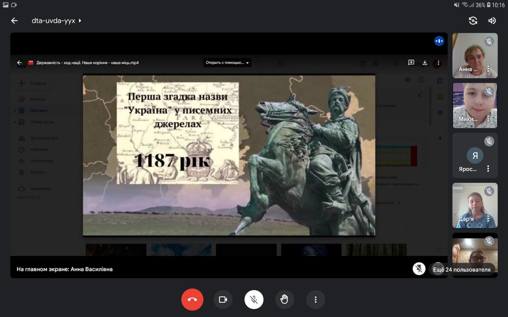
Task: Tap the speaker audio output icon
Action: (492, 21)
